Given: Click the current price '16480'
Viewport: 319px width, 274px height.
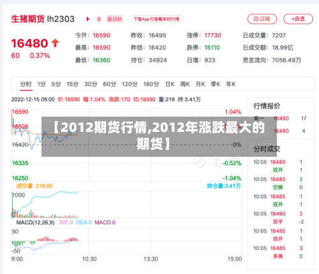Looking at the screenshot, I should (29, 43).
